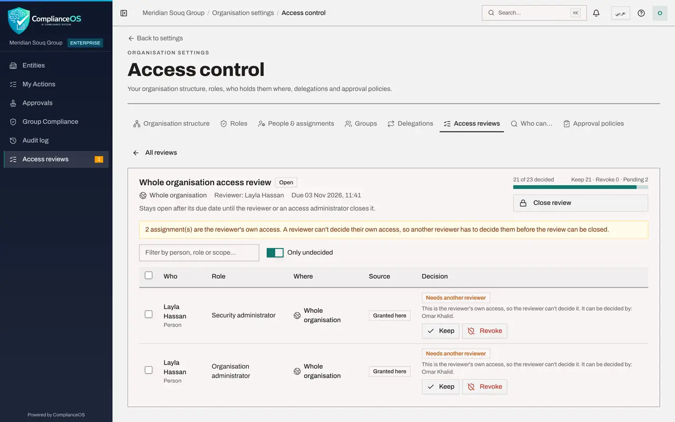Open Approval policies tab

coord(593,123)
